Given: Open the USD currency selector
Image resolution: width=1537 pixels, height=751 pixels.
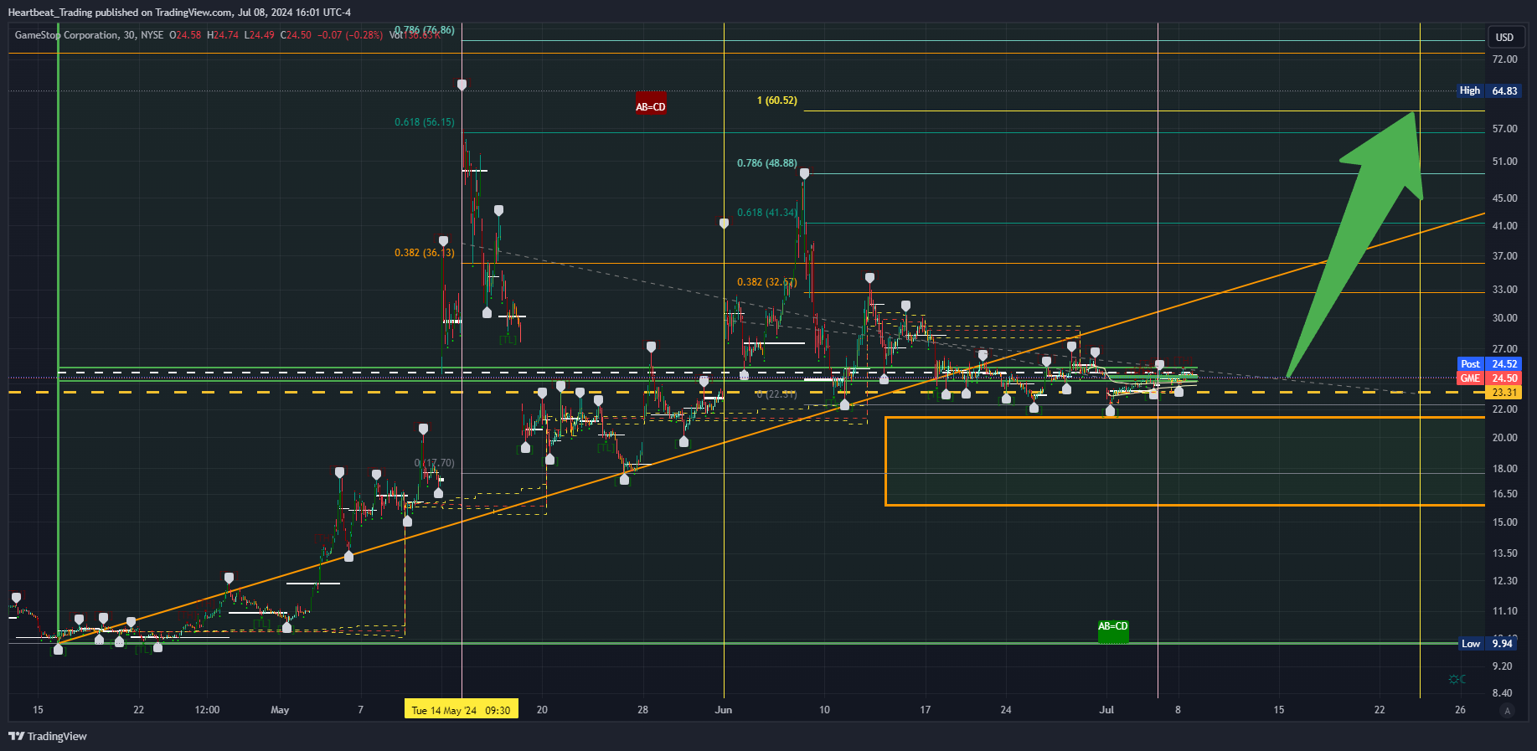Looking at the screenshot, I should point(1505,37).
